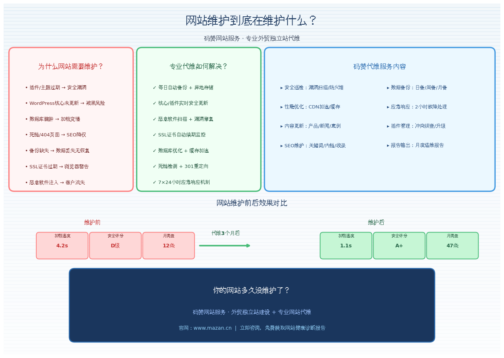Select 核心/插件实时安全更新
This screenshot has width=504, height=358.
tap(181, 103)
